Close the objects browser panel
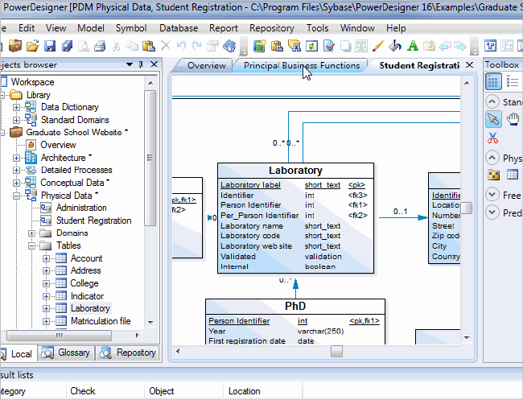This screenshot has height=400, width=523. pyautogui.click(x=154, y=64)
